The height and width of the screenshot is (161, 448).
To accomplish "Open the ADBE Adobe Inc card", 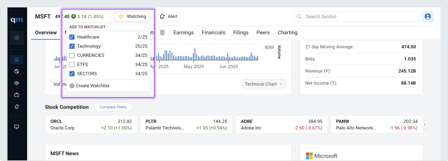I will (x=282, y=124).
